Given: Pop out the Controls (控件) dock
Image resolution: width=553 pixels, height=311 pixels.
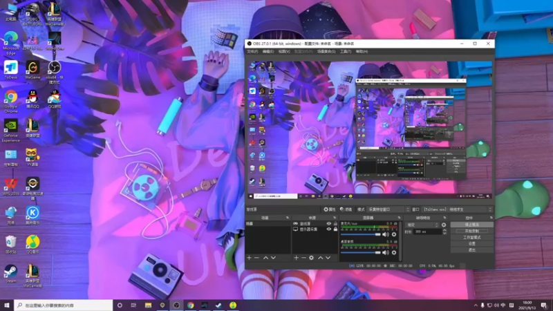Looking at the screenshot, I should click(491, 218).
